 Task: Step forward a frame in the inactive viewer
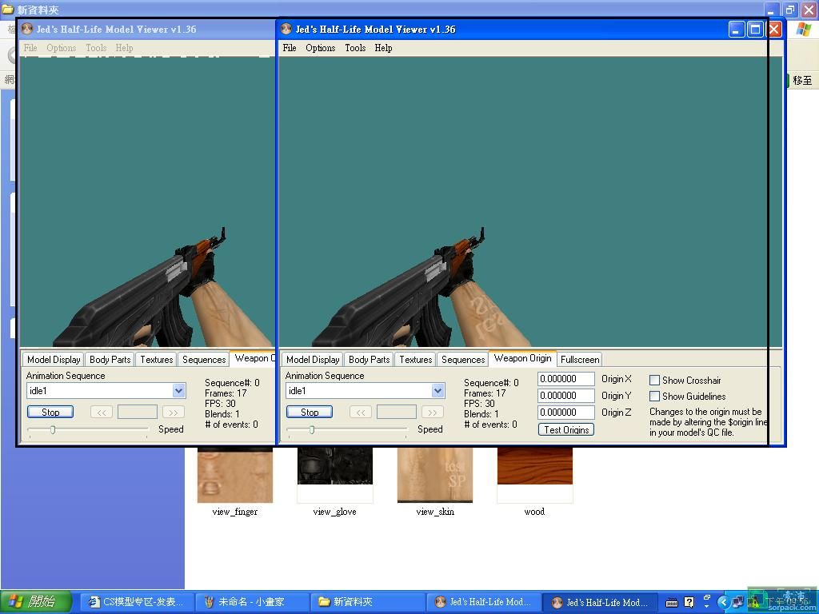(174, 413)
